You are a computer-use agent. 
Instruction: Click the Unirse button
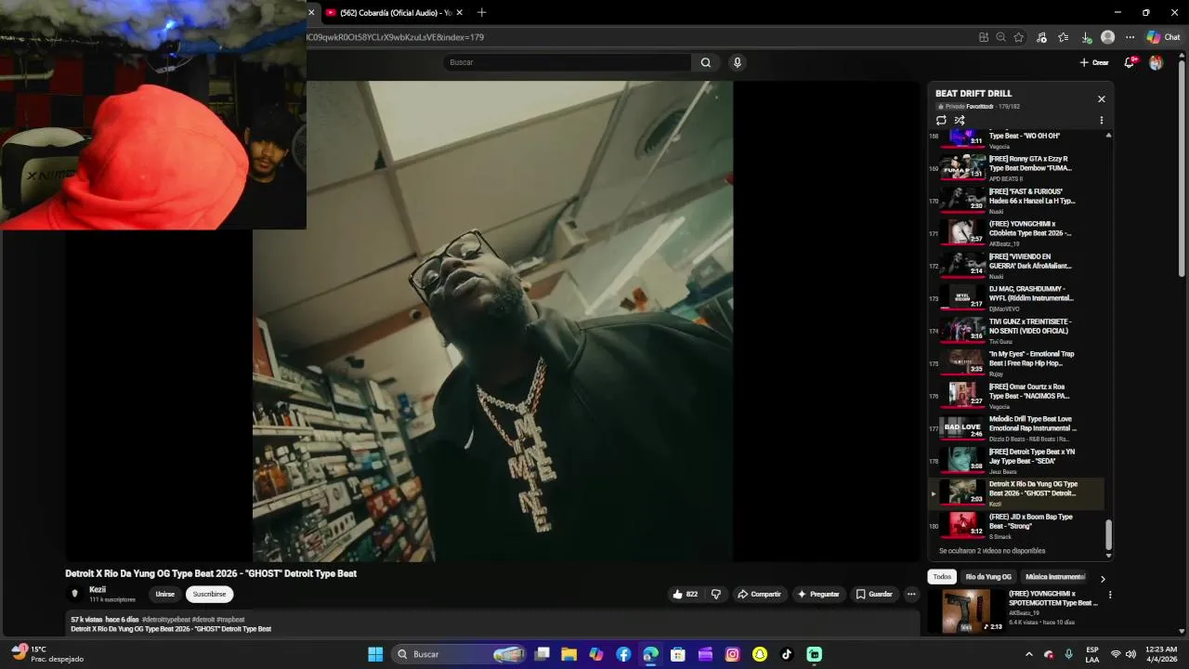(164, 594)
